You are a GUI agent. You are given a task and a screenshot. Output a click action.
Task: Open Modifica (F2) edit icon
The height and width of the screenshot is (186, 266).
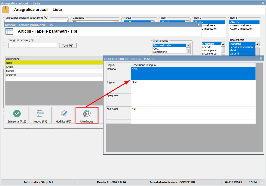[64, 114]
